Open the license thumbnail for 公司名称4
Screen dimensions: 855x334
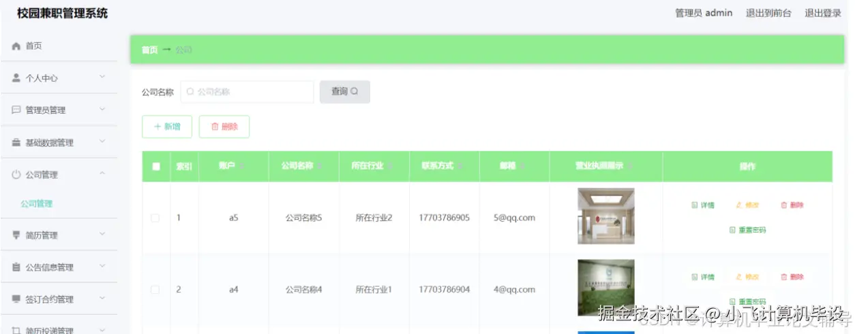[x=606, y=288]
